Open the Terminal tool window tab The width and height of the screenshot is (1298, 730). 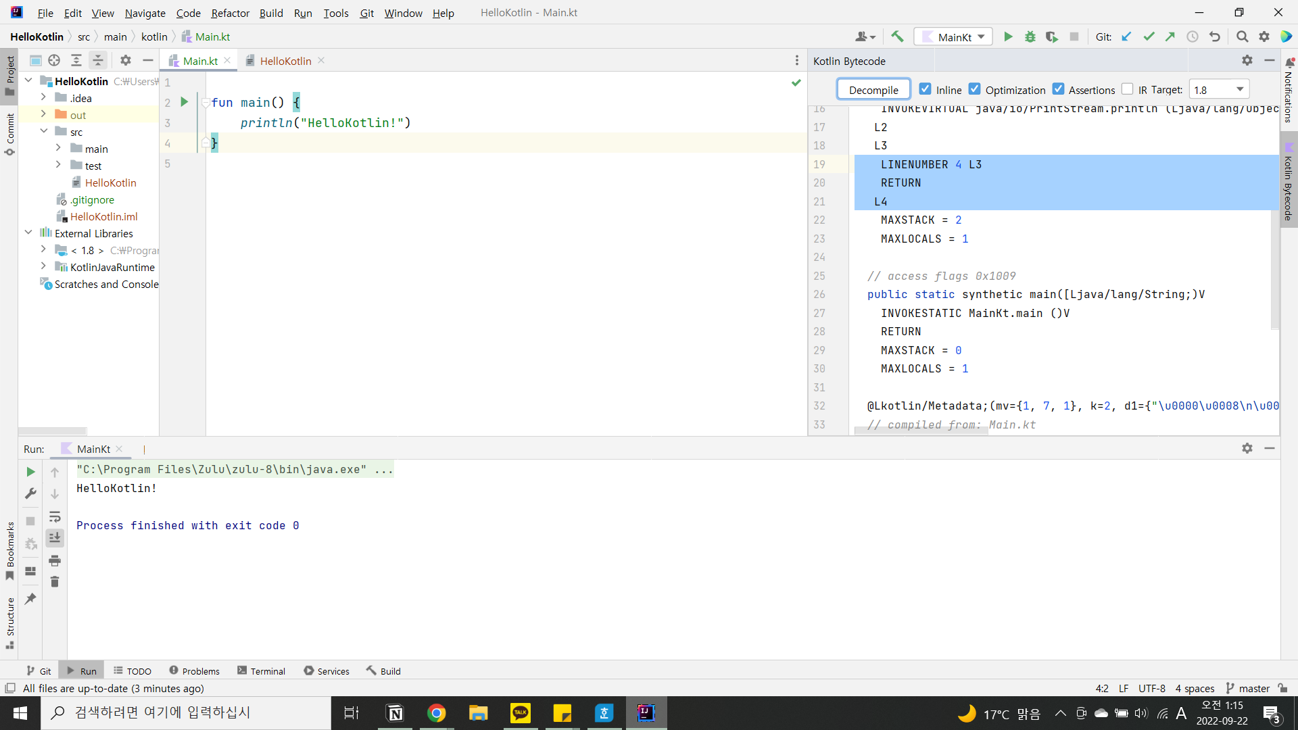click(x=262, y=671)
